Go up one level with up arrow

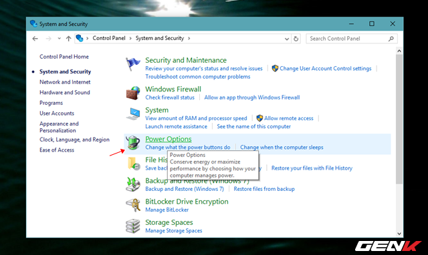click(68, 39)
